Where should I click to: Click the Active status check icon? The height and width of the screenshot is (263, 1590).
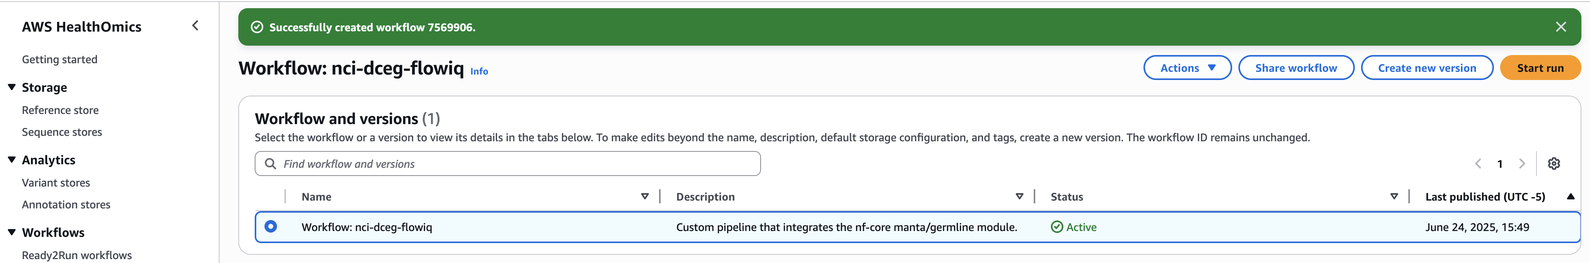[1057, 227]
